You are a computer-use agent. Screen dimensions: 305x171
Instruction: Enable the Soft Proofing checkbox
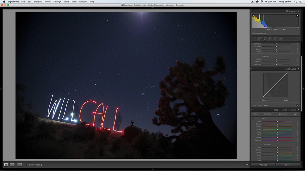point(27,165)
